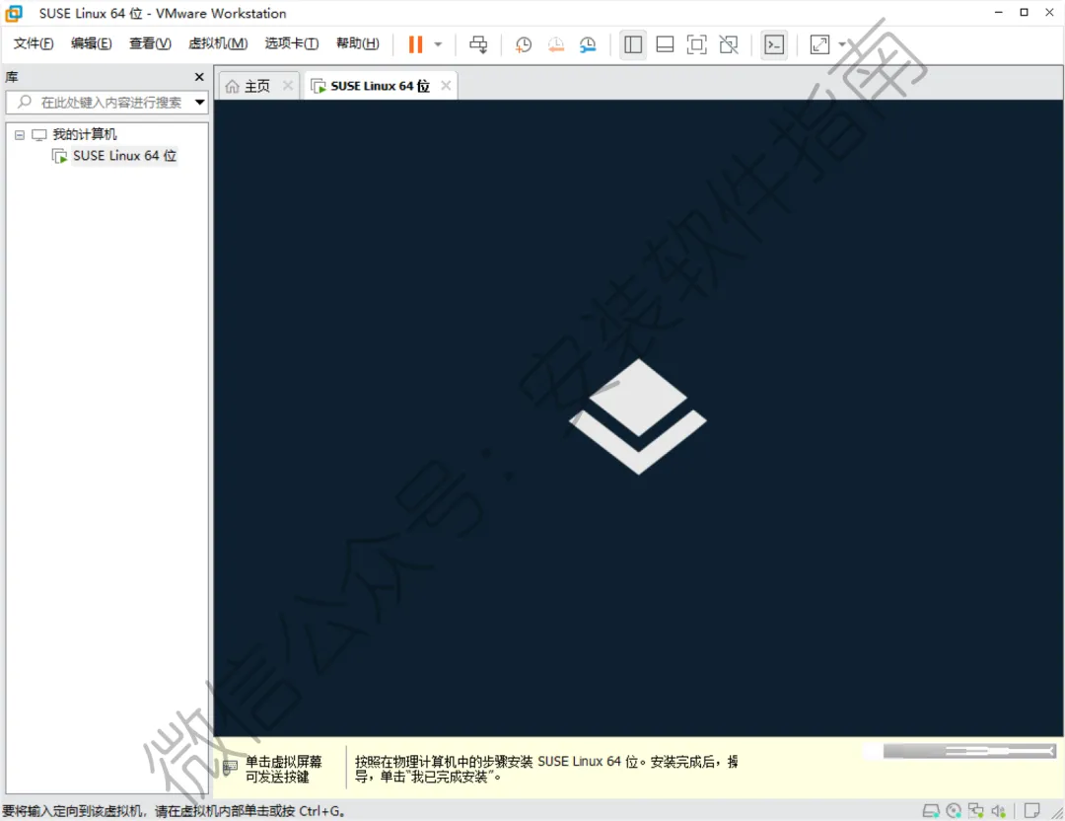Toggle the library sidebar view
The width and height of the screenshot is (1065, 821).
coord(633,44)
